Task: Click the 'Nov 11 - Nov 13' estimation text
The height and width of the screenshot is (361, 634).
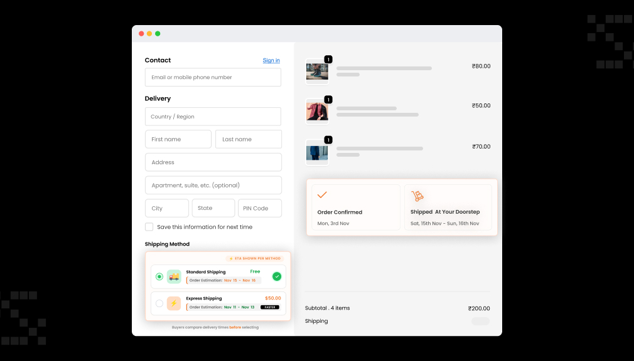Action: click(x=239, y=307)
